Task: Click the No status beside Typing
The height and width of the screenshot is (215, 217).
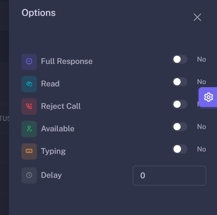Action: 201,149
